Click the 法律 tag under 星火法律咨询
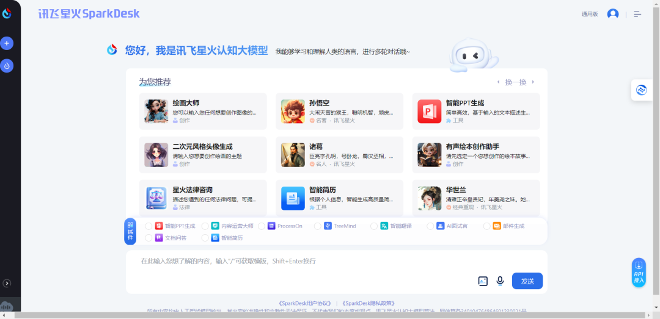 click(185, 207)
